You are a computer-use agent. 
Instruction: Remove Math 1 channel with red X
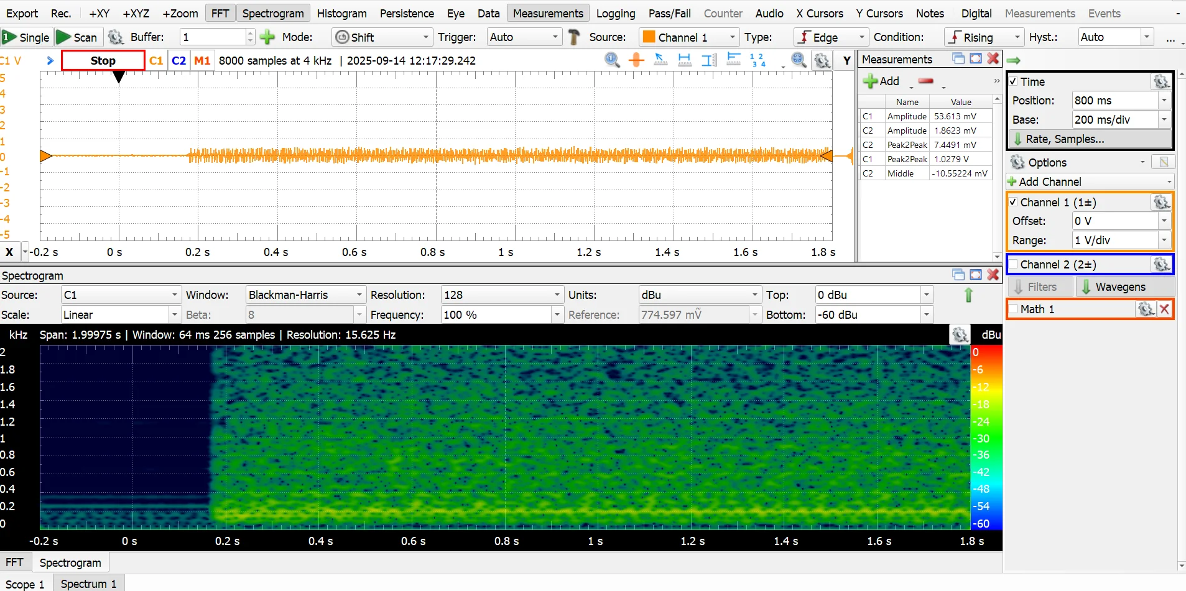pyautogui.click(x=1165, y=309)
